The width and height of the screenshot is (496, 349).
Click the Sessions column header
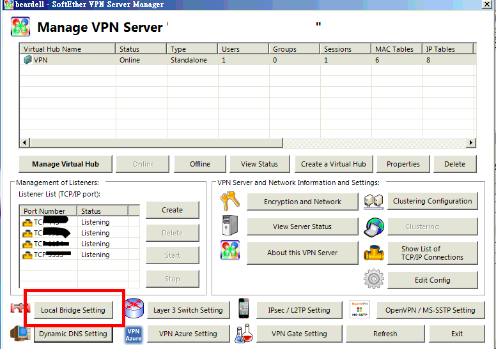tap(346, 49)
